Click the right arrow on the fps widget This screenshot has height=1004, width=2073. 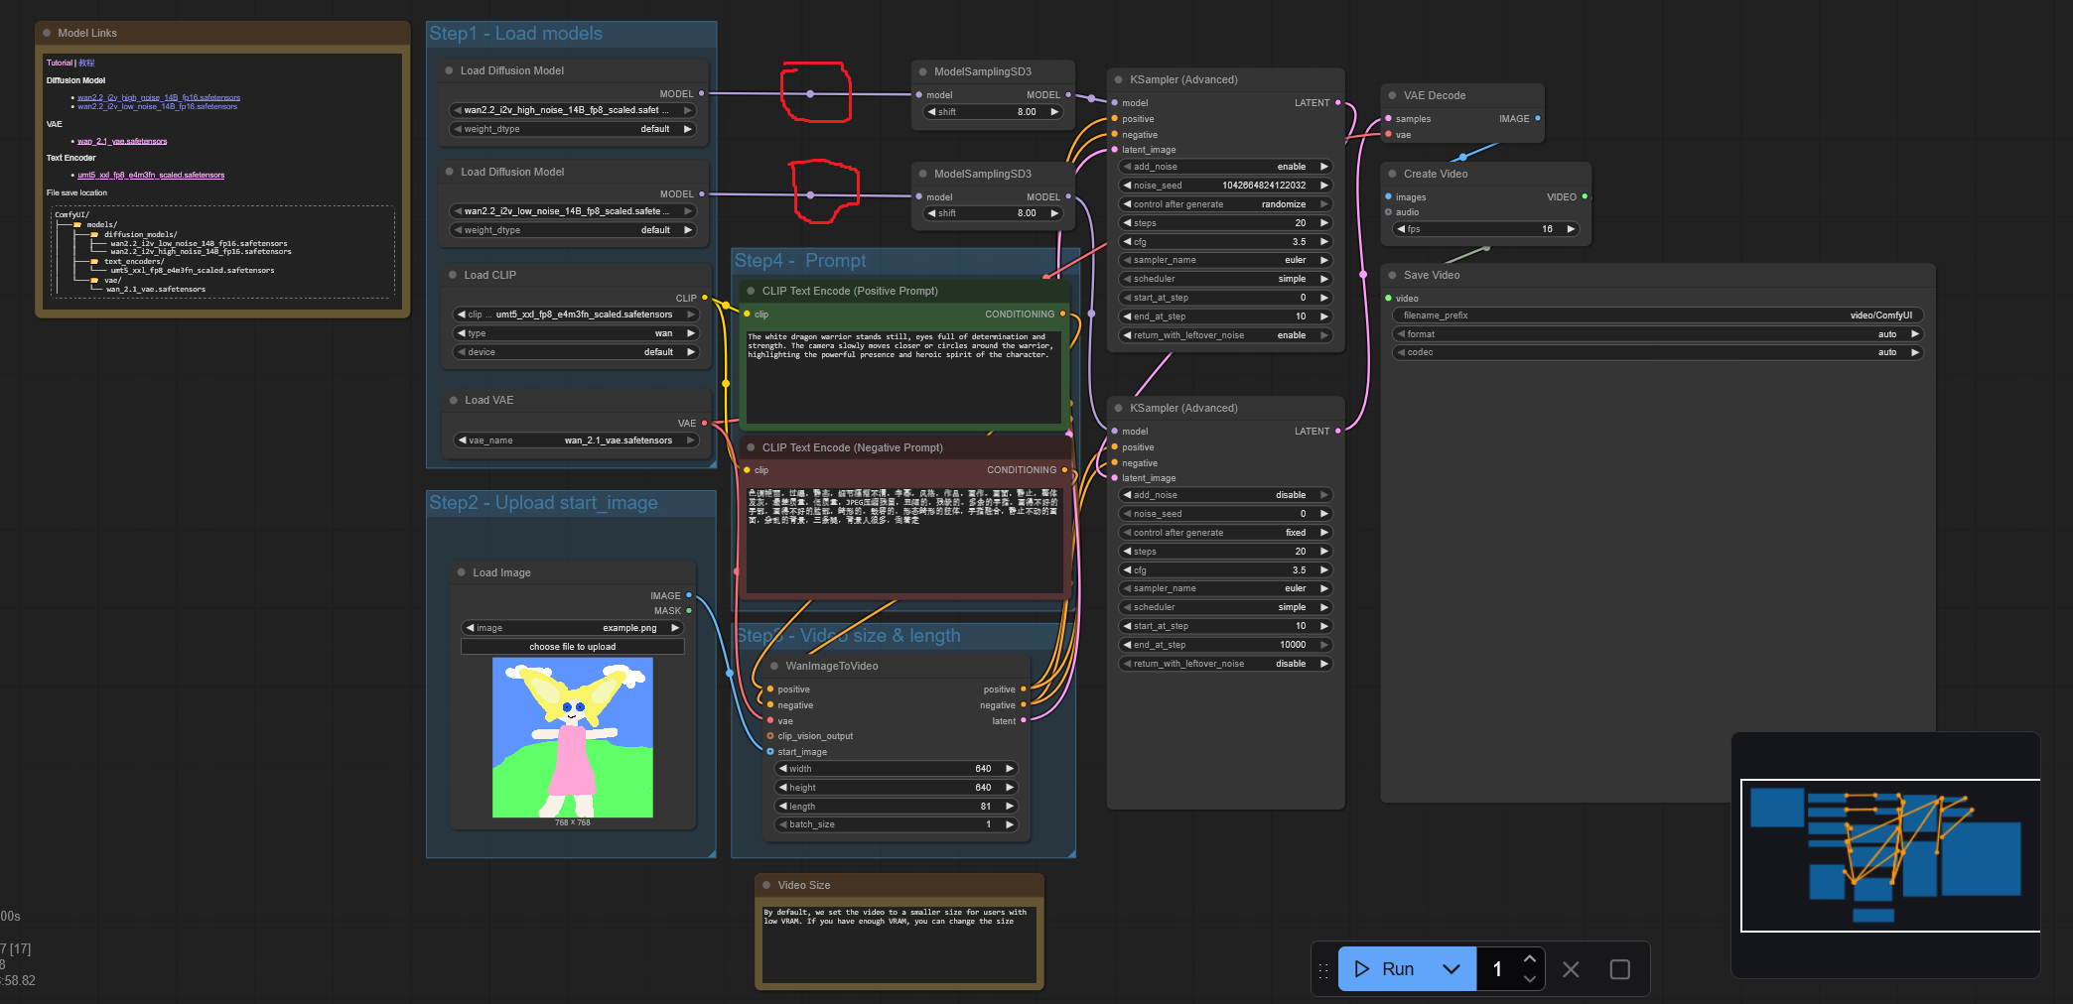[x=1571, y=229]
